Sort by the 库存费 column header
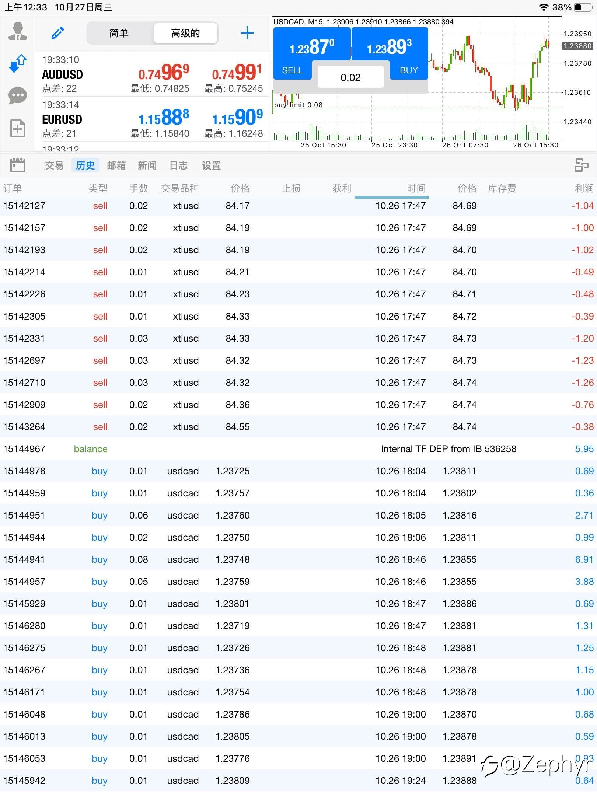 pyautogui.click(x=502, y=188)
